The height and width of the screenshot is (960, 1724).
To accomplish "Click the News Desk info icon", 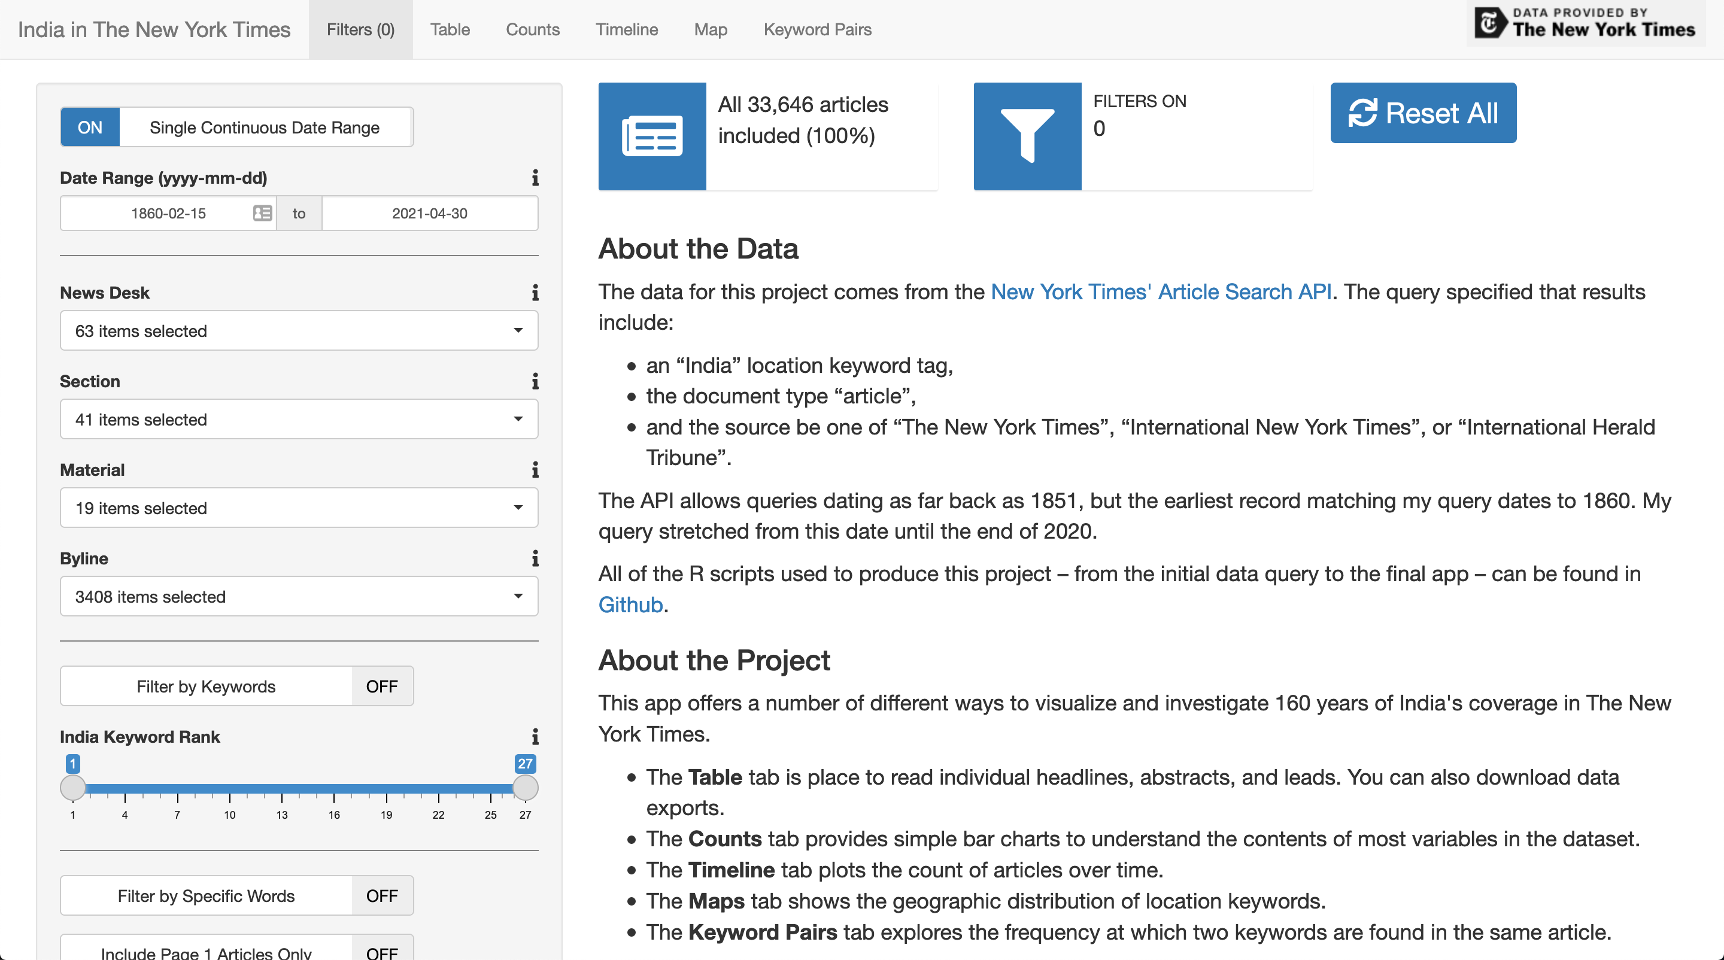I will coord(535,293).
